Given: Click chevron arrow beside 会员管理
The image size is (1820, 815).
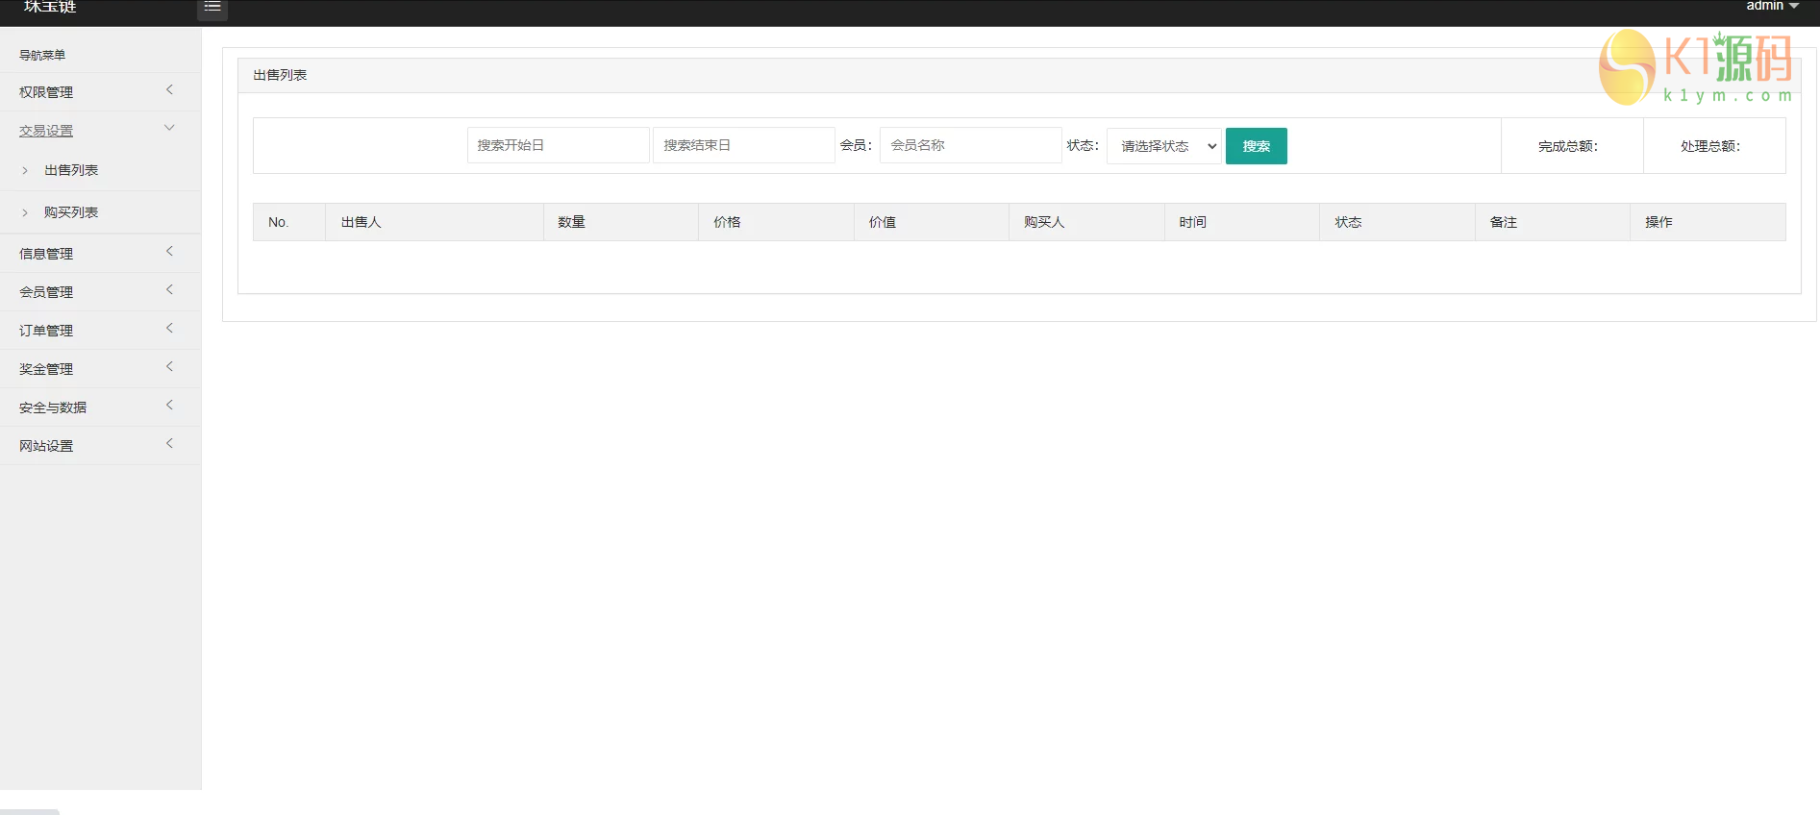Looking at the screenshot, I should tap(169, 290).
